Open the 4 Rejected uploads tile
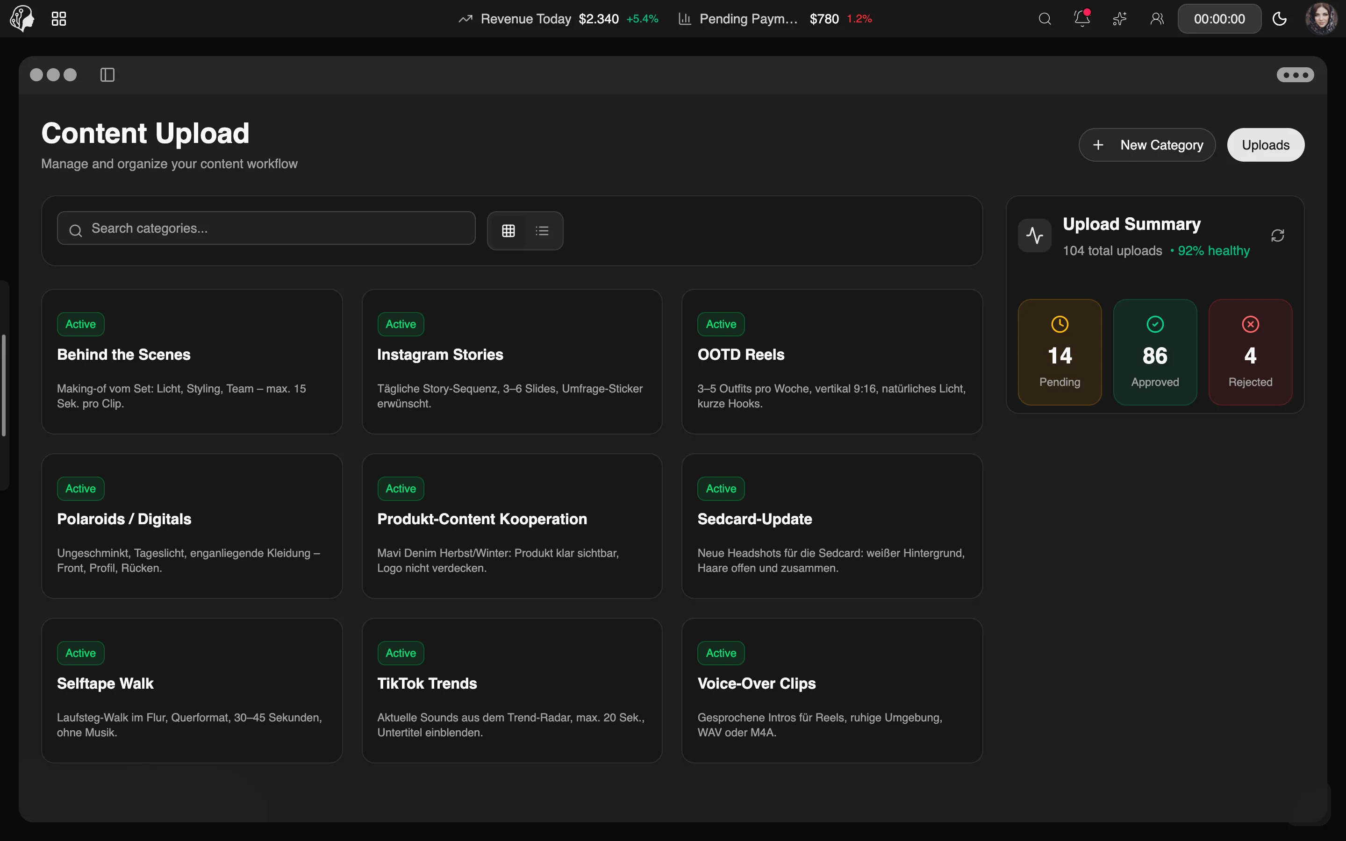 (x=1250, y=352)
